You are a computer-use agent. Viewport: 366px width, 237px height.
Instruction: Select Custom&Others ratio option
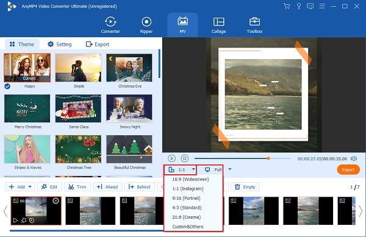188,227
